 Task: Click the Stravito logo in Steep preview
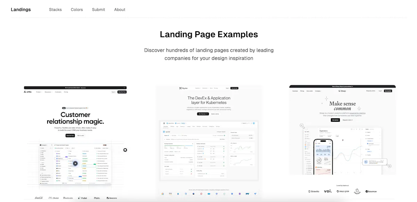pos(314,191)
